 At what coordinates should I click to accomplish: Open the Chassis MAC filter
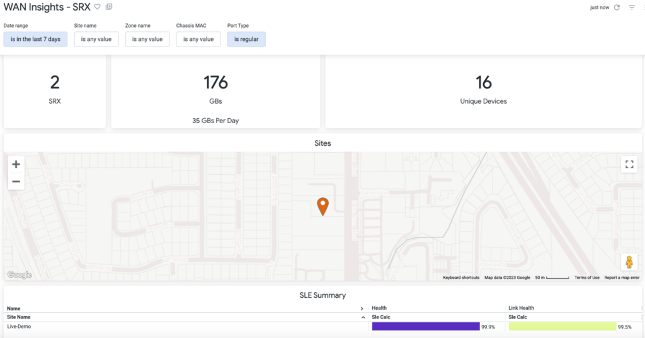coord(198,39)
